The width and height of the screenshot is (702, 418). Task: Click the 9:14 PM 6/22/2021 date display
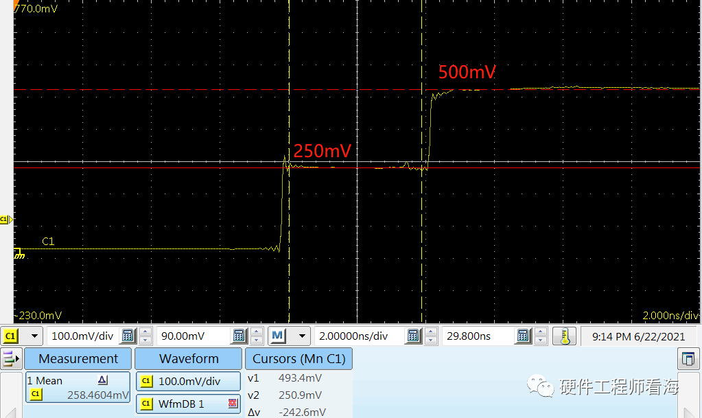coord(638,336)
